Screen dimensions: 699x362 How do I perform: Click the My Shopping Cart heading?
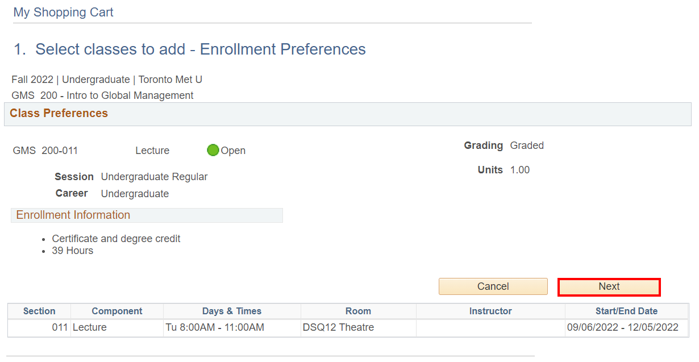pyautogui.click(x=63, y=12)
